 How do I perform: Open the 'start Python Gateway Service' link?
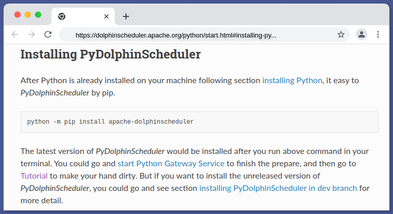pos(171,164)
